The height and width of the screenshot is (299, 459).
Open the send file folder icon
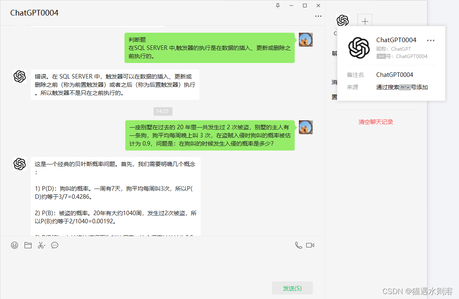coord(28,245)
